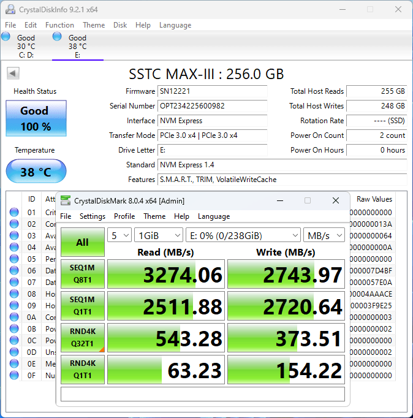Click the blue status orb for C: D: disk
The image size is (413, 418).
pos(6,37)
